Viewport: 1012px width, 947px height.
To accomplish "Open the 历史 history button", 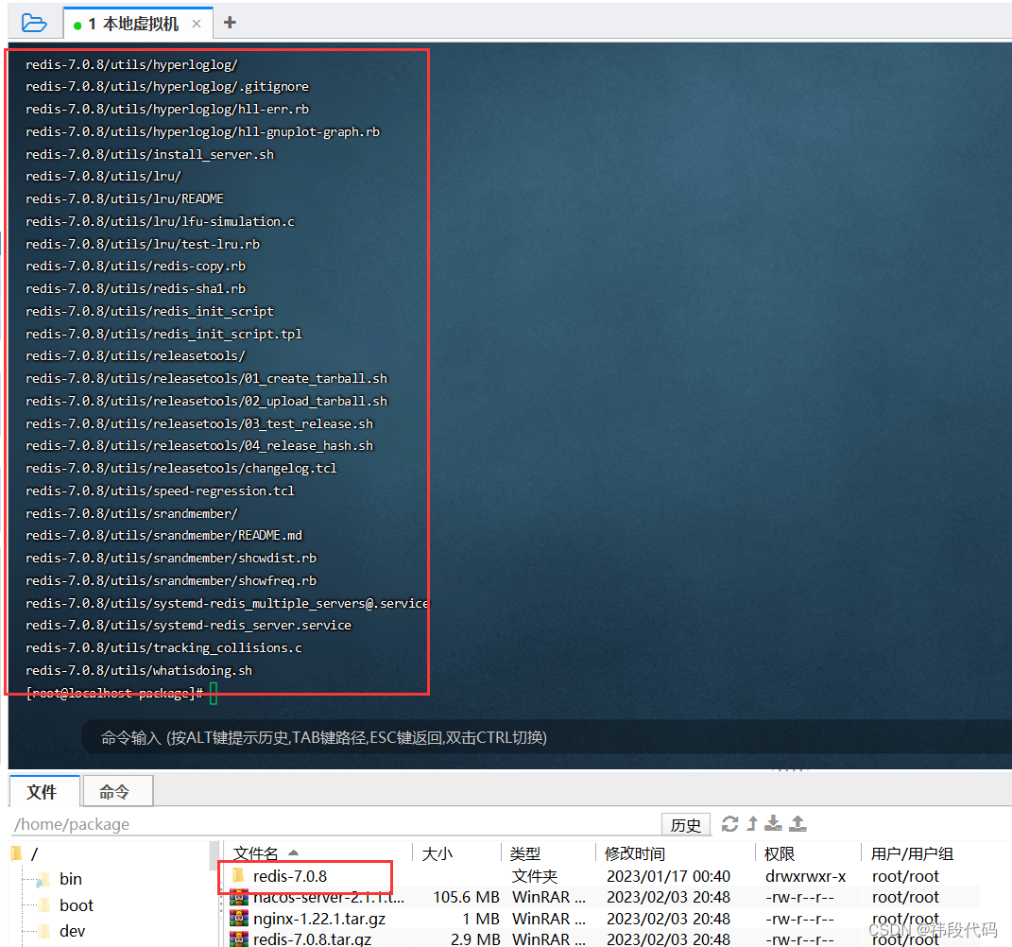I will coord(685,825).
